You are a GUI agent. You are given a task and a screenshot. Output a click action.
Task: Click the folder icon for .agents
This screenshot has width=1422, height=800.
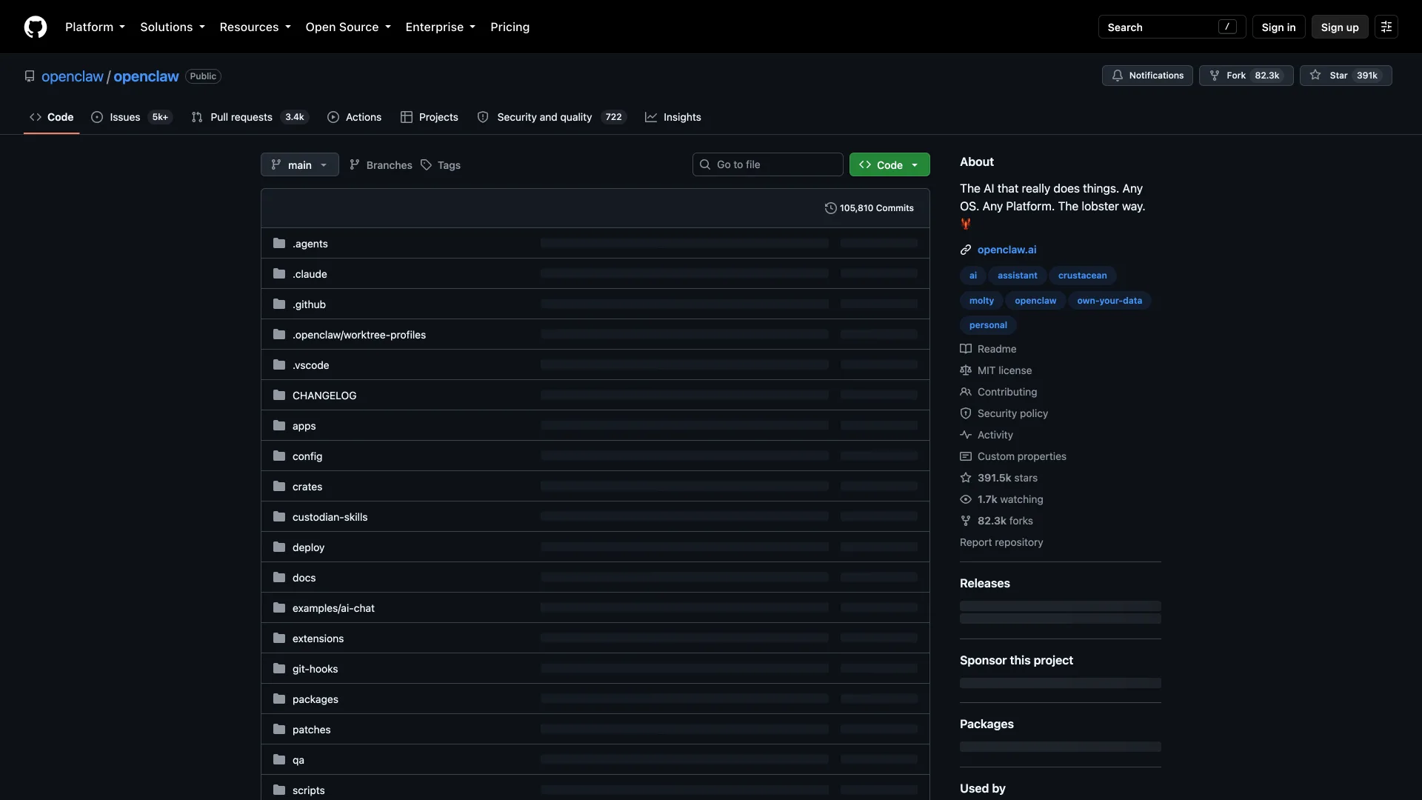coord(279,244)
